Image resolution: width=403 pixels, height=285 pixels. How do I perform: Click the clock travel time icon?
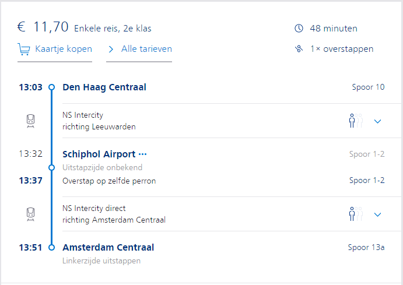(299, 29)
